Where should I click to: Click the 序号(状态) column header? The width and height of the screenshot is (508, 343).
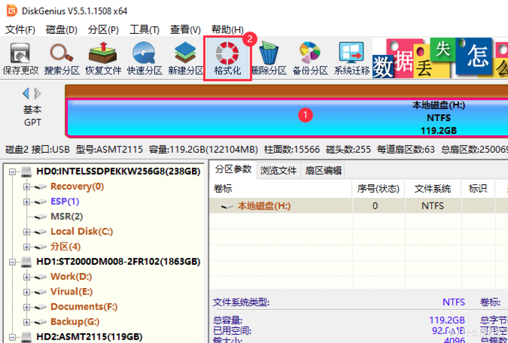[x=378, y=189]
